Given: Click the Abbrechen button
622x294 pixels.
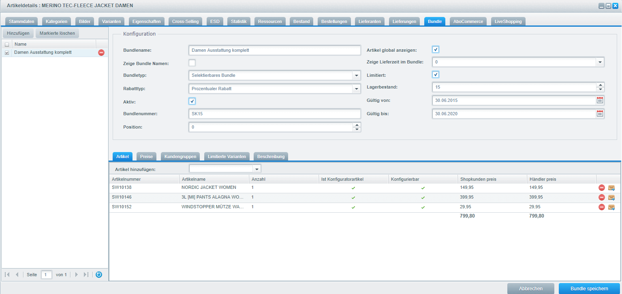Looking at the screenshot, I should click(x=531, y=288).
